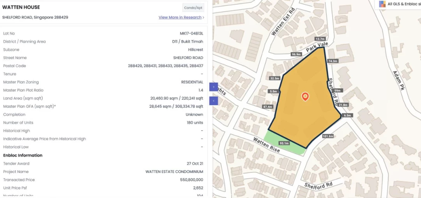This screenshot has width=421, height=198.
Task: Click the 96.9m boundary length label
Action: (x=296, y=55)
